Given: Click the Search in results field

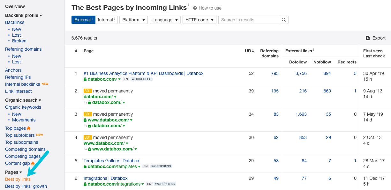Looking at the screenshot, I should point(249,20).
